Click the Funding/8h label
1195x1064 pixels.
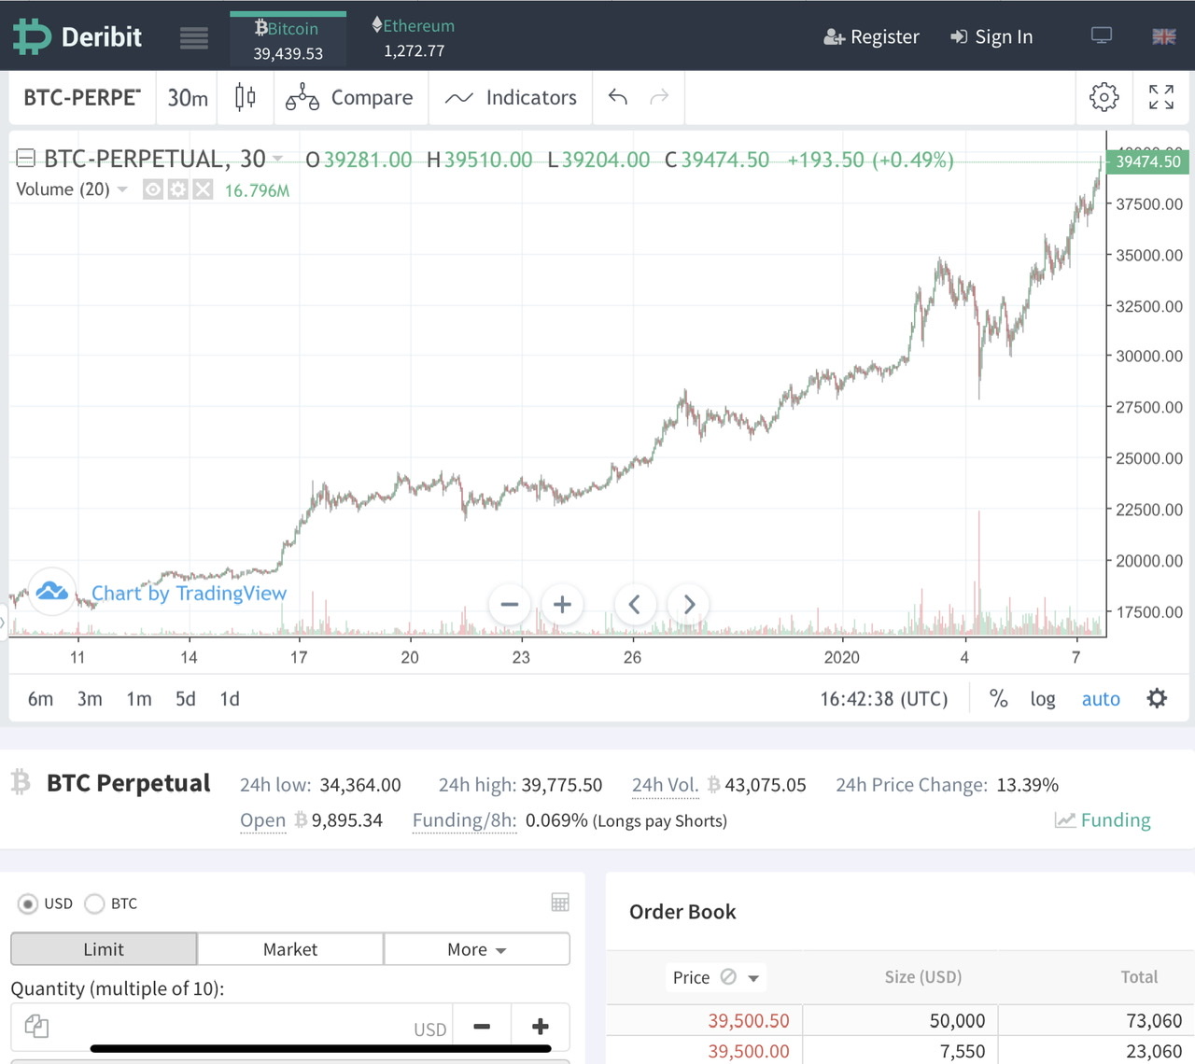464,820
